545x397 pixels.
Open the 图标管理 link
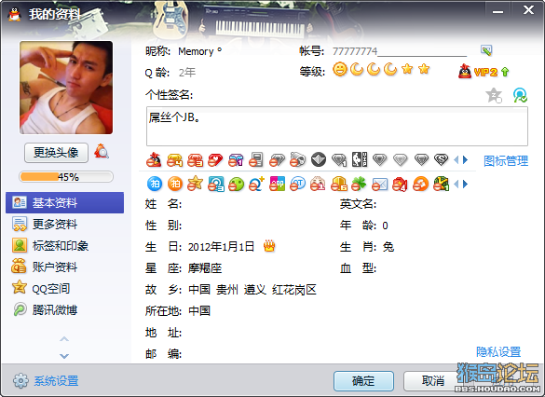(506, 160)
